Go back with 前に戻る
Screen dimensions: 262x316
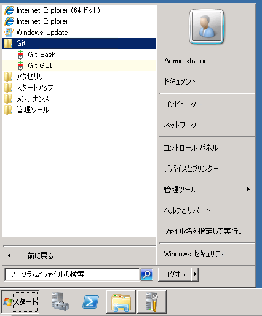point(79,256)
